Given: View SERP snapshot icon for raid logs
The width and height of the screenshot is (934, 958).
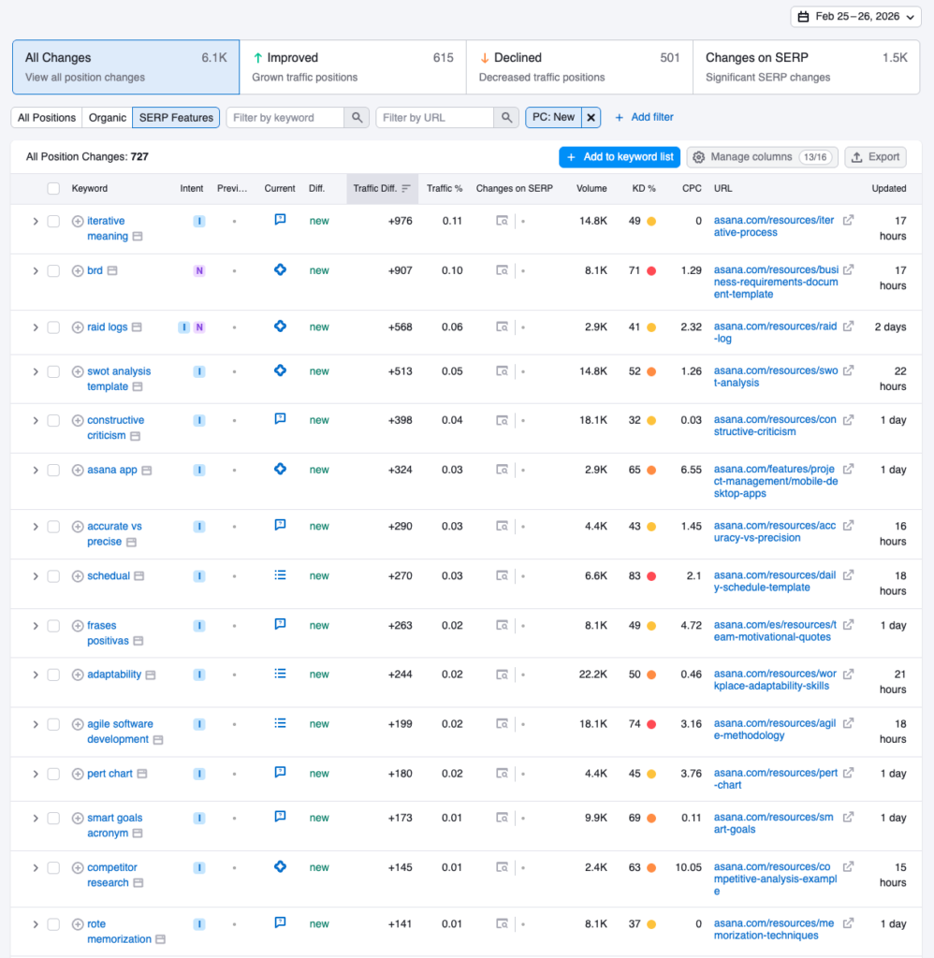Looking at the screenshot, I should coord(503,327).
